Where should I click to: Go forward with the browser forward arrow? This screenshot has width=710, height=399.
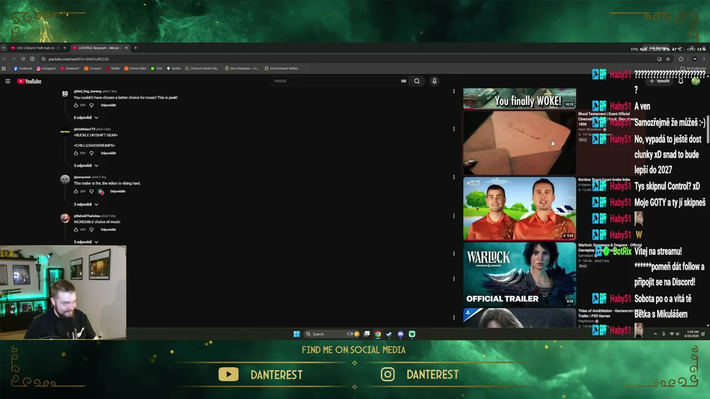click(x=13, y=59)
